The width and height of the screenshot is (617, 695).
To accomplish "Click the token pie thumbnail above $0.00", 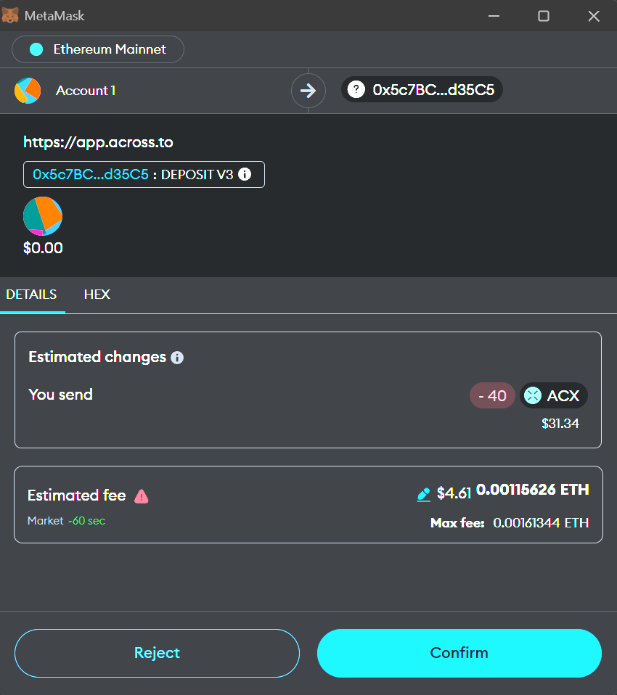I will (42, 215).
